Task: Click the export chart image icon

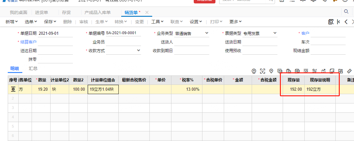Action: 332,71
